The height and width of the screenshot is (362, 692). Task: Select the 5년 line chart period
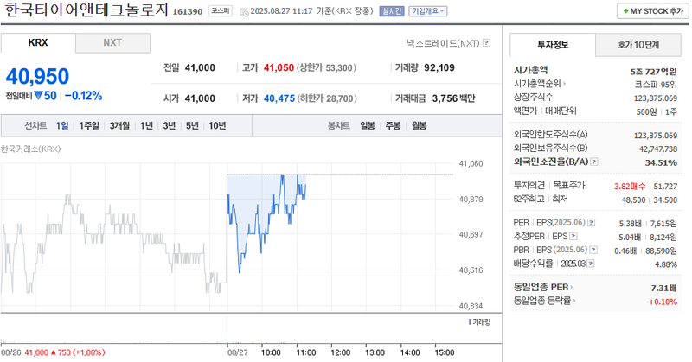tap(192, 126)
